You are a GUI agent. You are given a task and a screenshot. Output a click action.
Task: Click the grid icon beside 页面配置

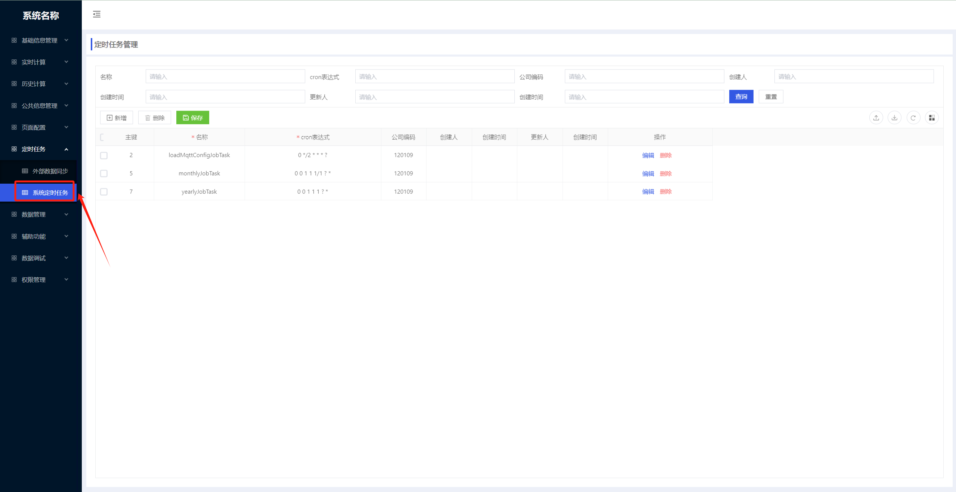click(14, 127)
